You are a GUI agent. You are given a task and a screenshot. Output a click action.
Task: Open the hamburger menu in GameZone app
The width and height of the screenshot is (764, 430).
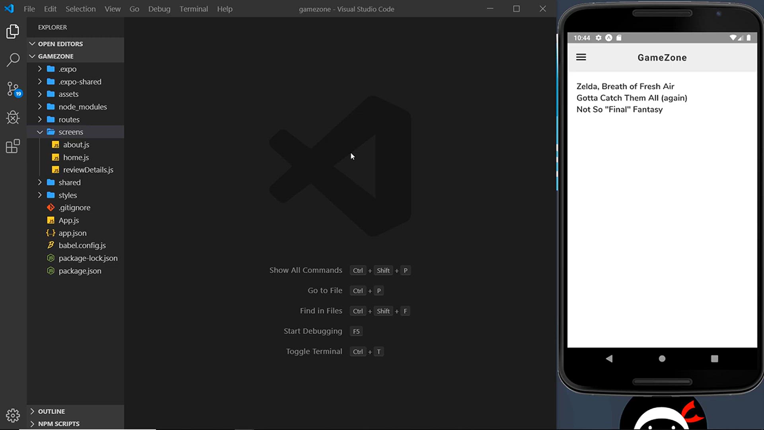(x=581, y=57)
